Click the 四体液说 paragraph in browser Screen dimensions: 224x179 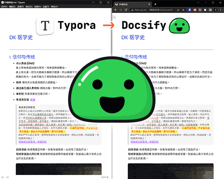164,149
